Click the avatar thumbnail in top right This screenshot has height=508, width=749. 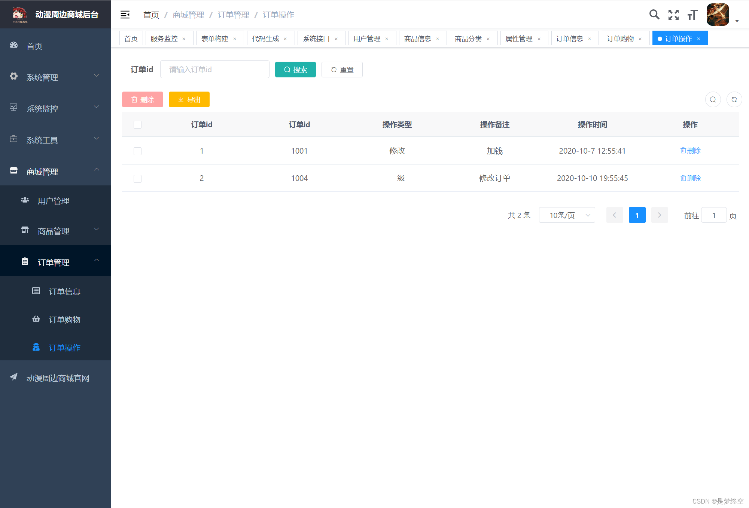(718, 15)
